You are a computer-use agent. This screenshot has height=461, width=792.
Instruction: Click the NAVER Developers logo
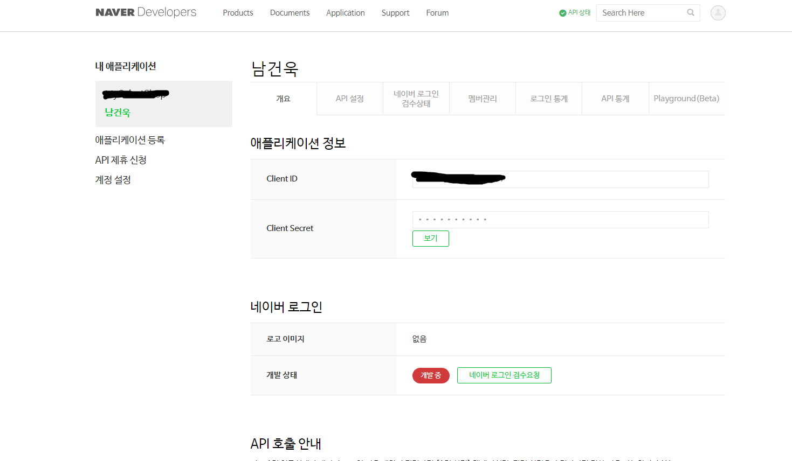pos(146,12)
